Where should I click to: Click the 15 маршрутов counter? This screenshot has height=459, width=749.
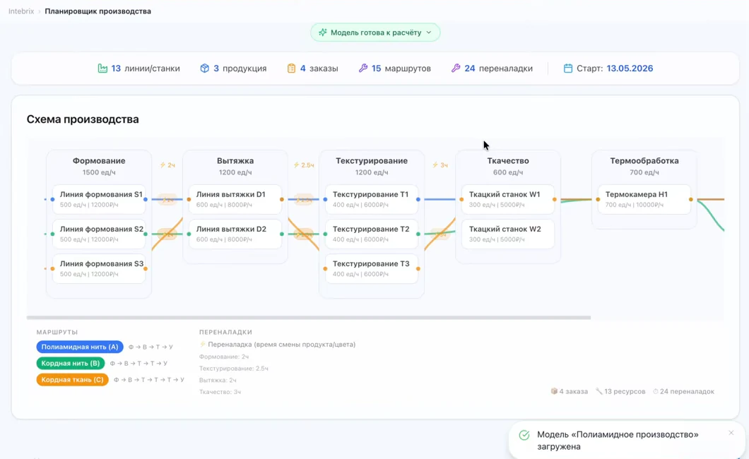pyautogui.click(x=394, y=68)
